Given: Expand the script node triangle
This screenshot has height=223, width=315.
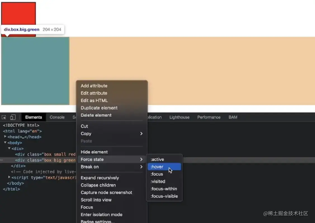Looking at the screenshot, I should point(9,177).
